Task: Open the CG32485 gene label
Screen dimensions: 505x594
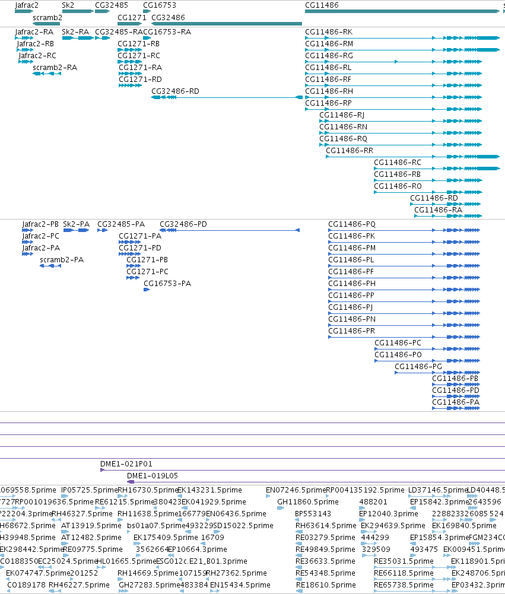Action: (112, 5)
